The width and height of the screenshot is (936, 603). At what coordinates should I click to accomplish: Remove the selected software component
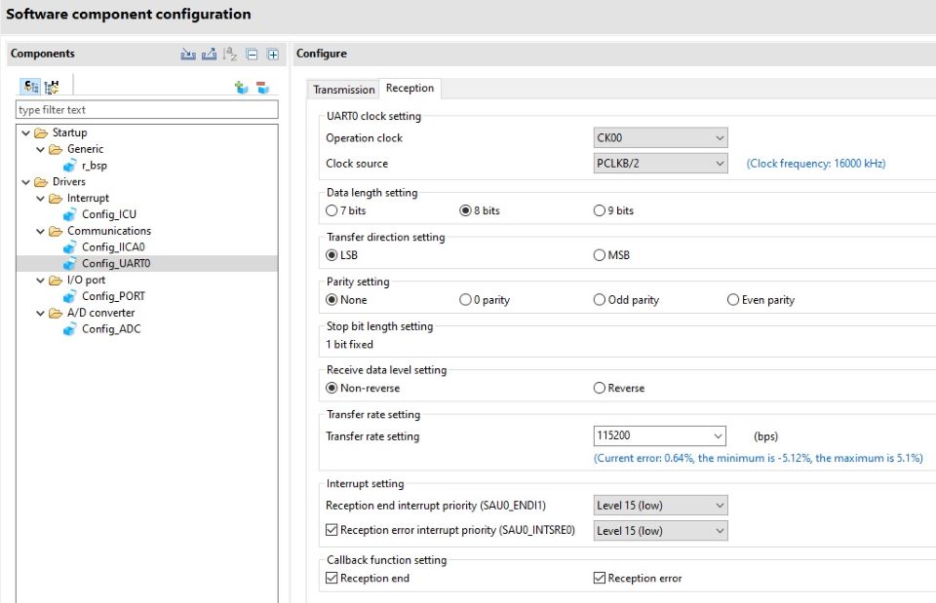261,87
